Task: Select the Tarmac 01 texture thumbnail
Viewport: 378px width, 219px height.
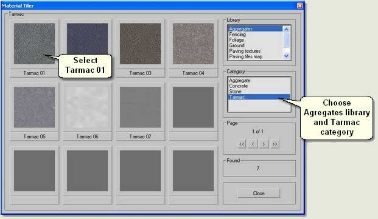Action: pyautogui.click(x=34, y=44)
